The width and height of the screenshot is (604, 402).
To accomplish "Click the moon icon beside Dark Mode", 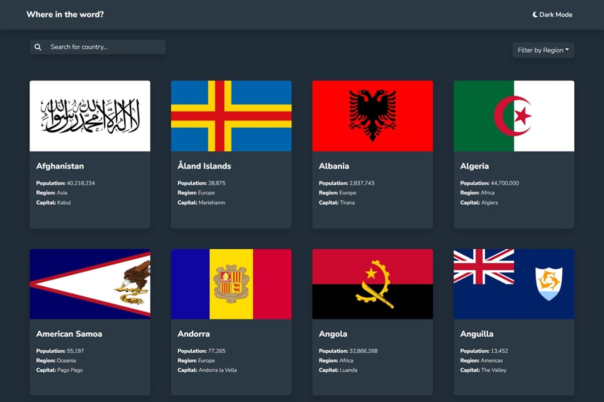I will coord(535,15).
